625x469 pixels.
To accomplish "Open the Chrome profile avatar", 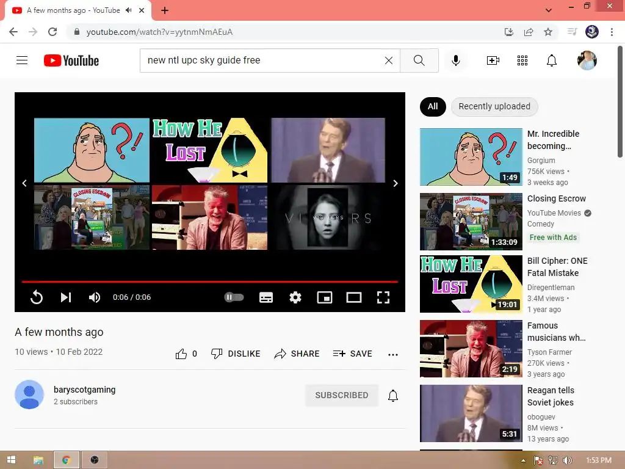I will [592, 32].
